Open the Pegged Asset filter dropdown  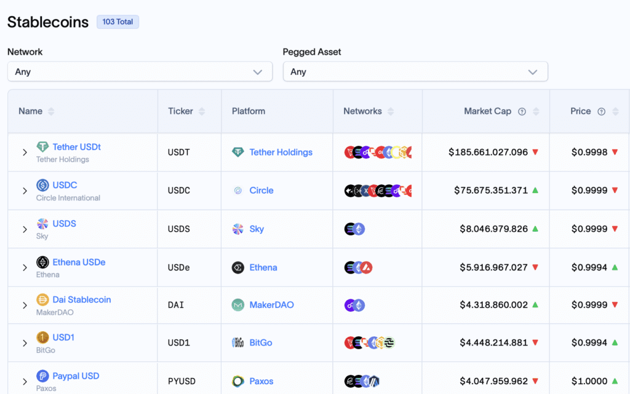click(x=415, y=72)
